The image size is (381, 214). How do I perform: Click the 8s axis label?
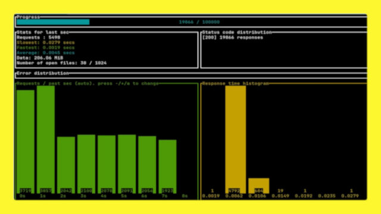(185, 196)
